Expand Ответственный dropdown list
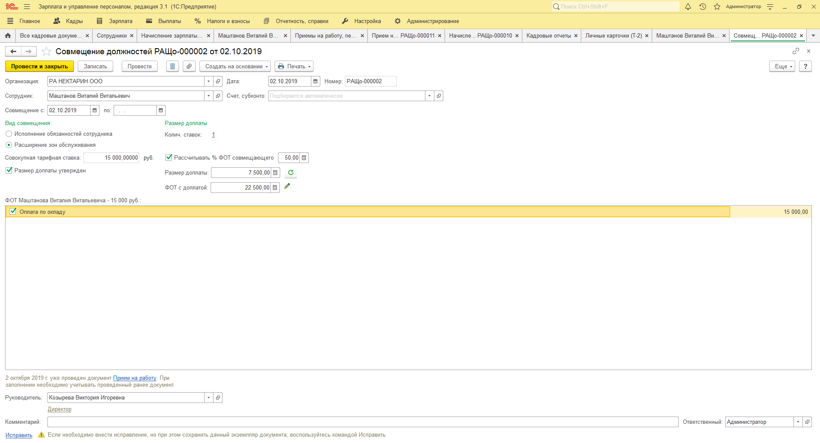820x443 pixels. 798,422
